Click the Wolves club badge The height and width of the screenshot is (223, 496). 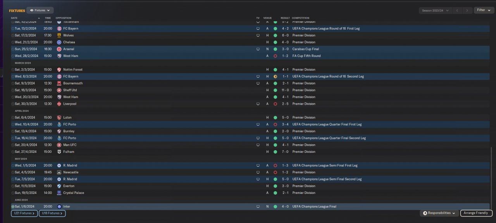tap(59, 35)
